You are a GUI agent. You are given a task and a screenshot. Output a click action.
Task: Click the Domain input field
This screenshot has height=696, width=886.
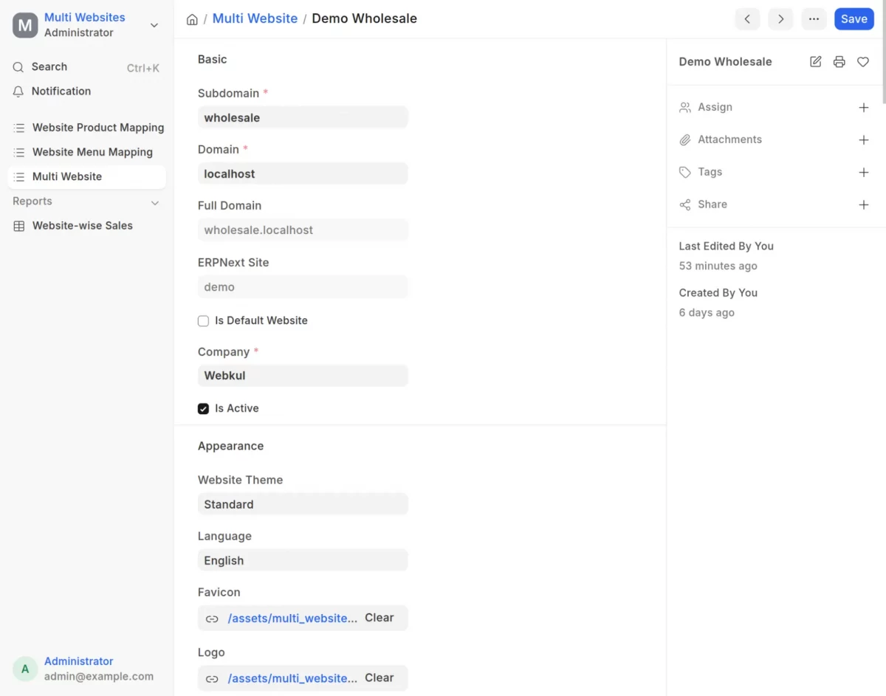[303, 173]
